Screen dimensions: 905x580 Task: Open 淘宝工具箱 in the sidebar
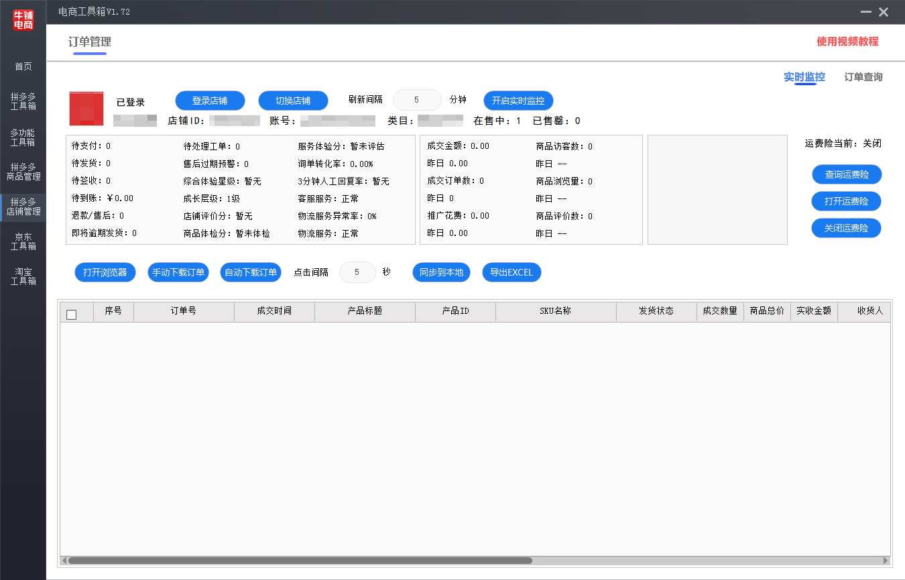[23, 276]
